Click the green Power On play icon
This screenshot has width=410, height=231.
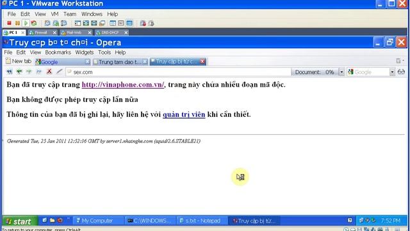[x=26, y=23]
